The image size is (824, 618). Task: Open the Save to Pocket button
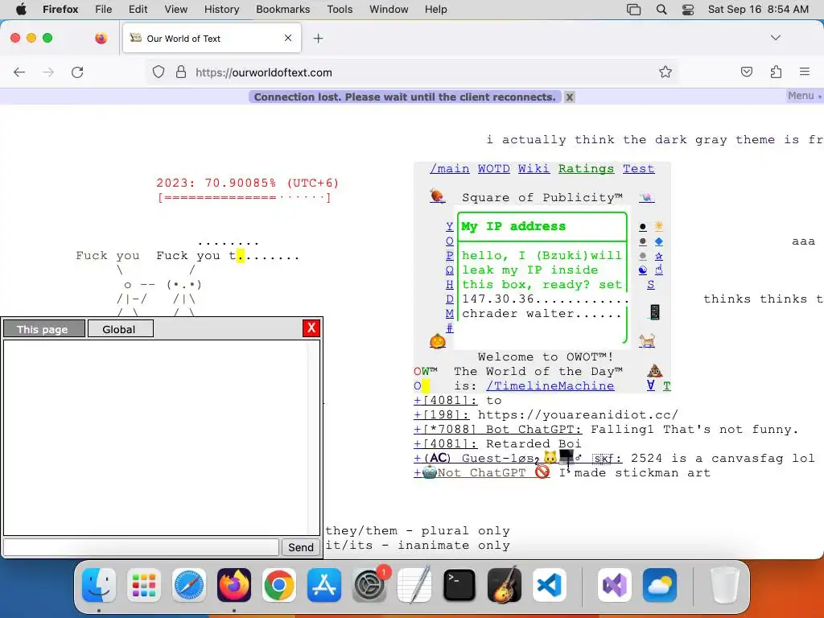pos(746,72)
